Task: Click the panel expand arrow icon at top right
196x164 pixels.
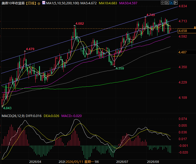Action: 176,3
